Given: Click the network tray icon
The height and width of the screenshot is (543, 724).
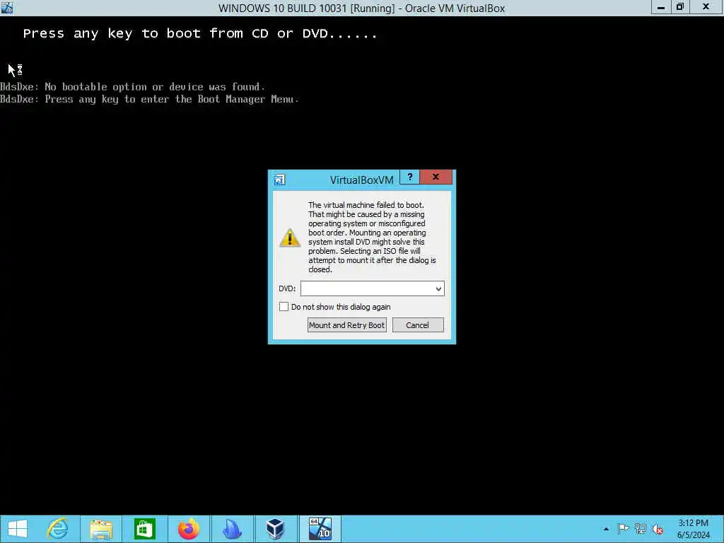Looking at the screenshot, I should pos(640,529).
